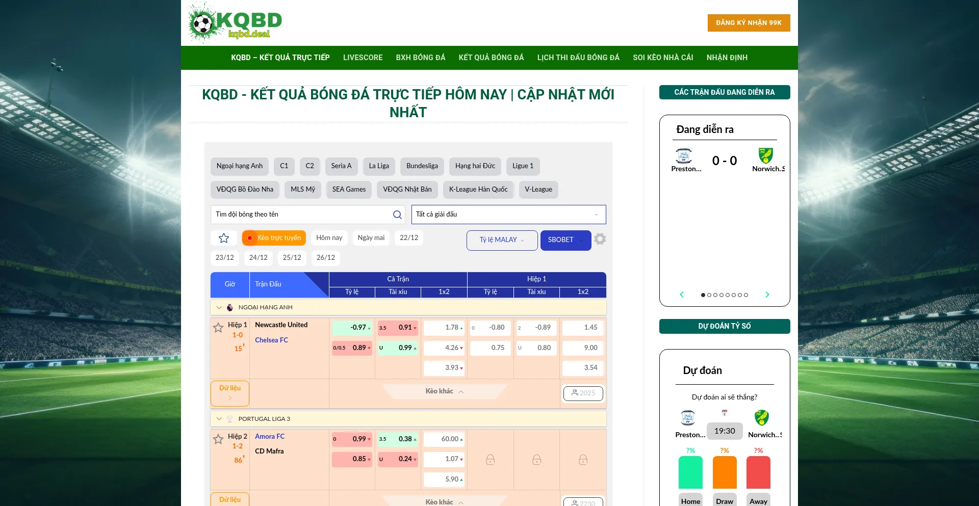Click the ĐĂNG KÝ NHẬN 99K button
Viewport: 979px width, 506px height.
point(749,22)
